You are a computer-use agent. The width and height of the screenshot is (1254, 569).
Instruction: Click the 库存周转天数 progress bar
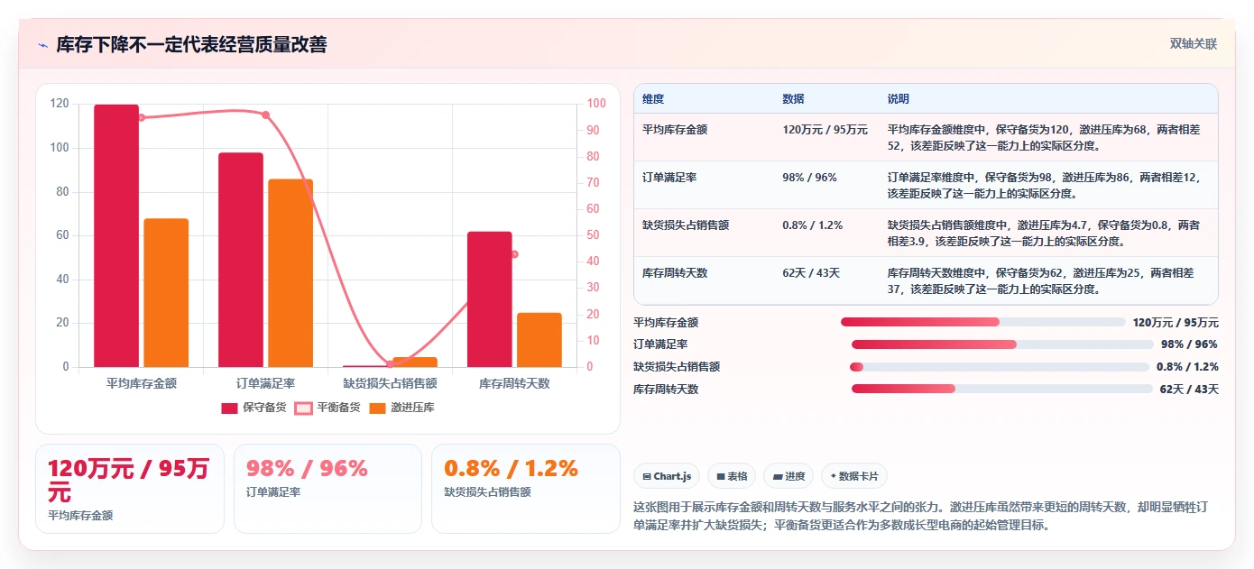(1002, 389)
